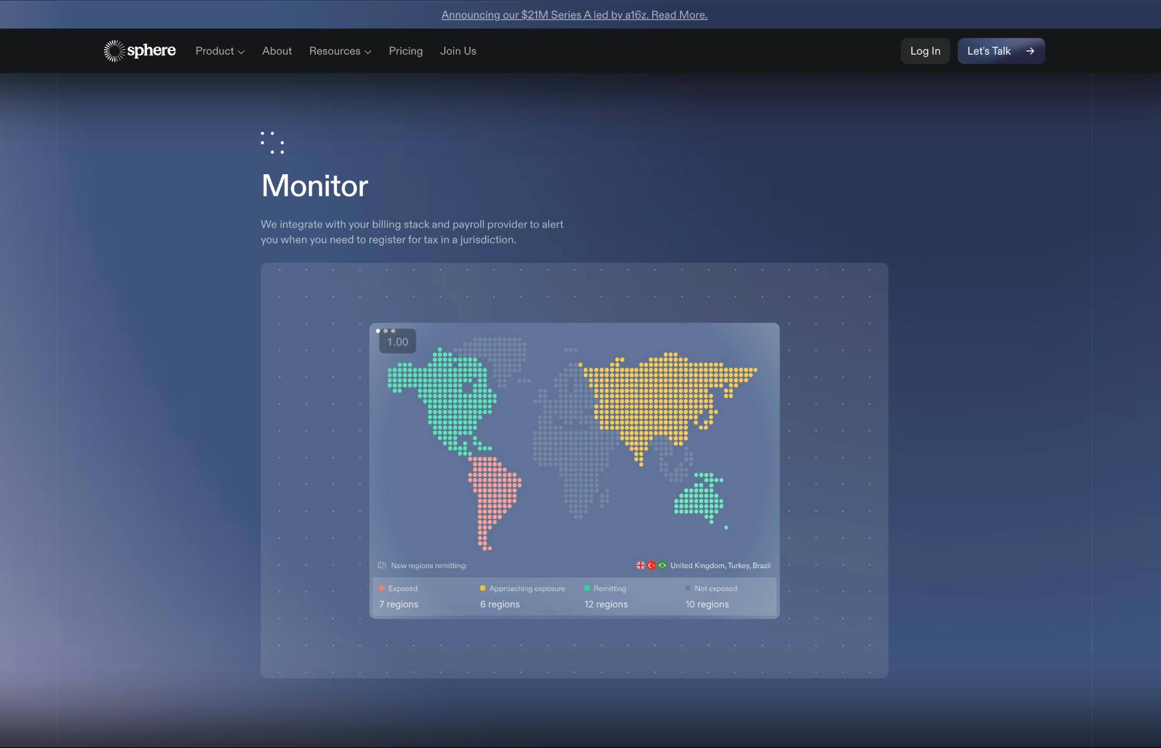This screenshot has height=748, width=1161.
Task: Click the UK flag icon near remitting regions
Action: click(x=641, y=565)
